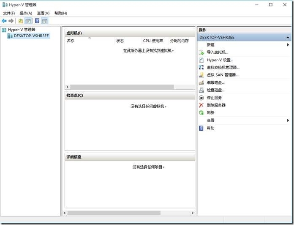The width and height of the screenshot is (294, 225).
Task: Click the green 刷新 refresh icon
Action: point(201,113)
